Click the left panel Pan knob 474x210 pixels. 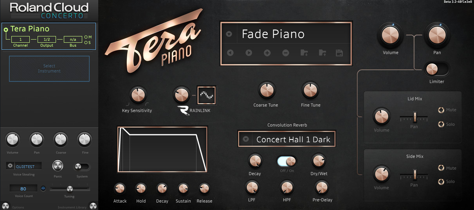pos(36,139)
